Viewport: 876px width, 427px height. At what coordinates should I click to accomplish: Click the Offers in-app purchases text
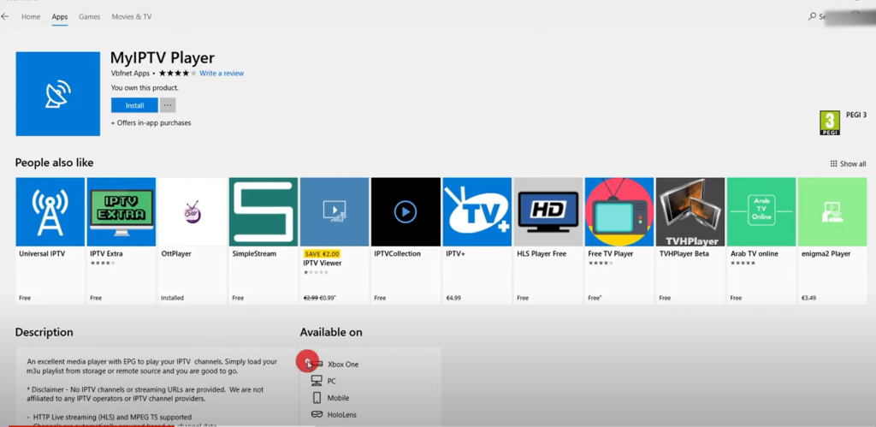pyautogui.click(x=151, y=123)
